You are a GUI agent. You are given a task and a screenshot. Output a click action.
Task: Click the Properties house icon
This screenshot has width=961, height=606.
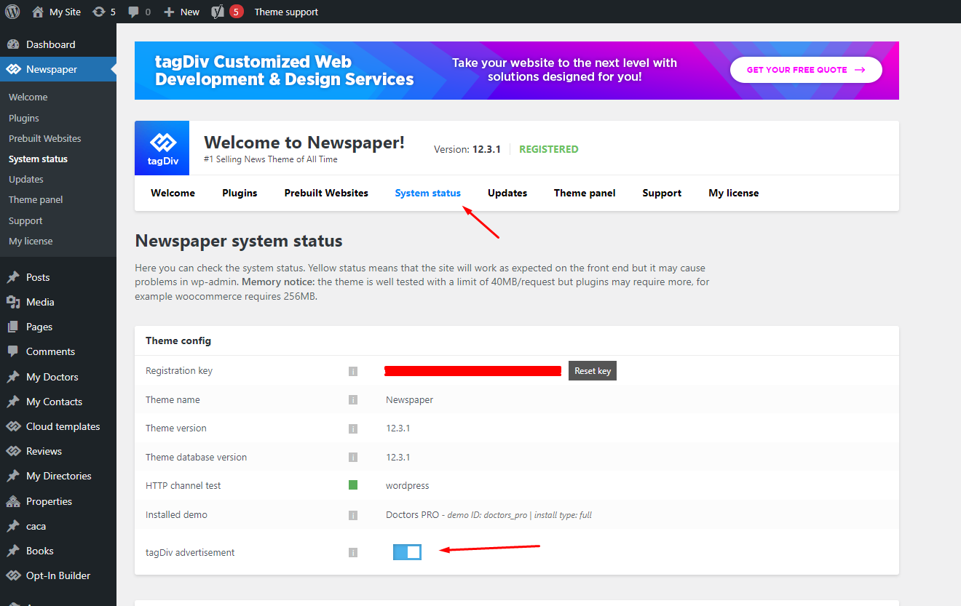click(13, 501)
